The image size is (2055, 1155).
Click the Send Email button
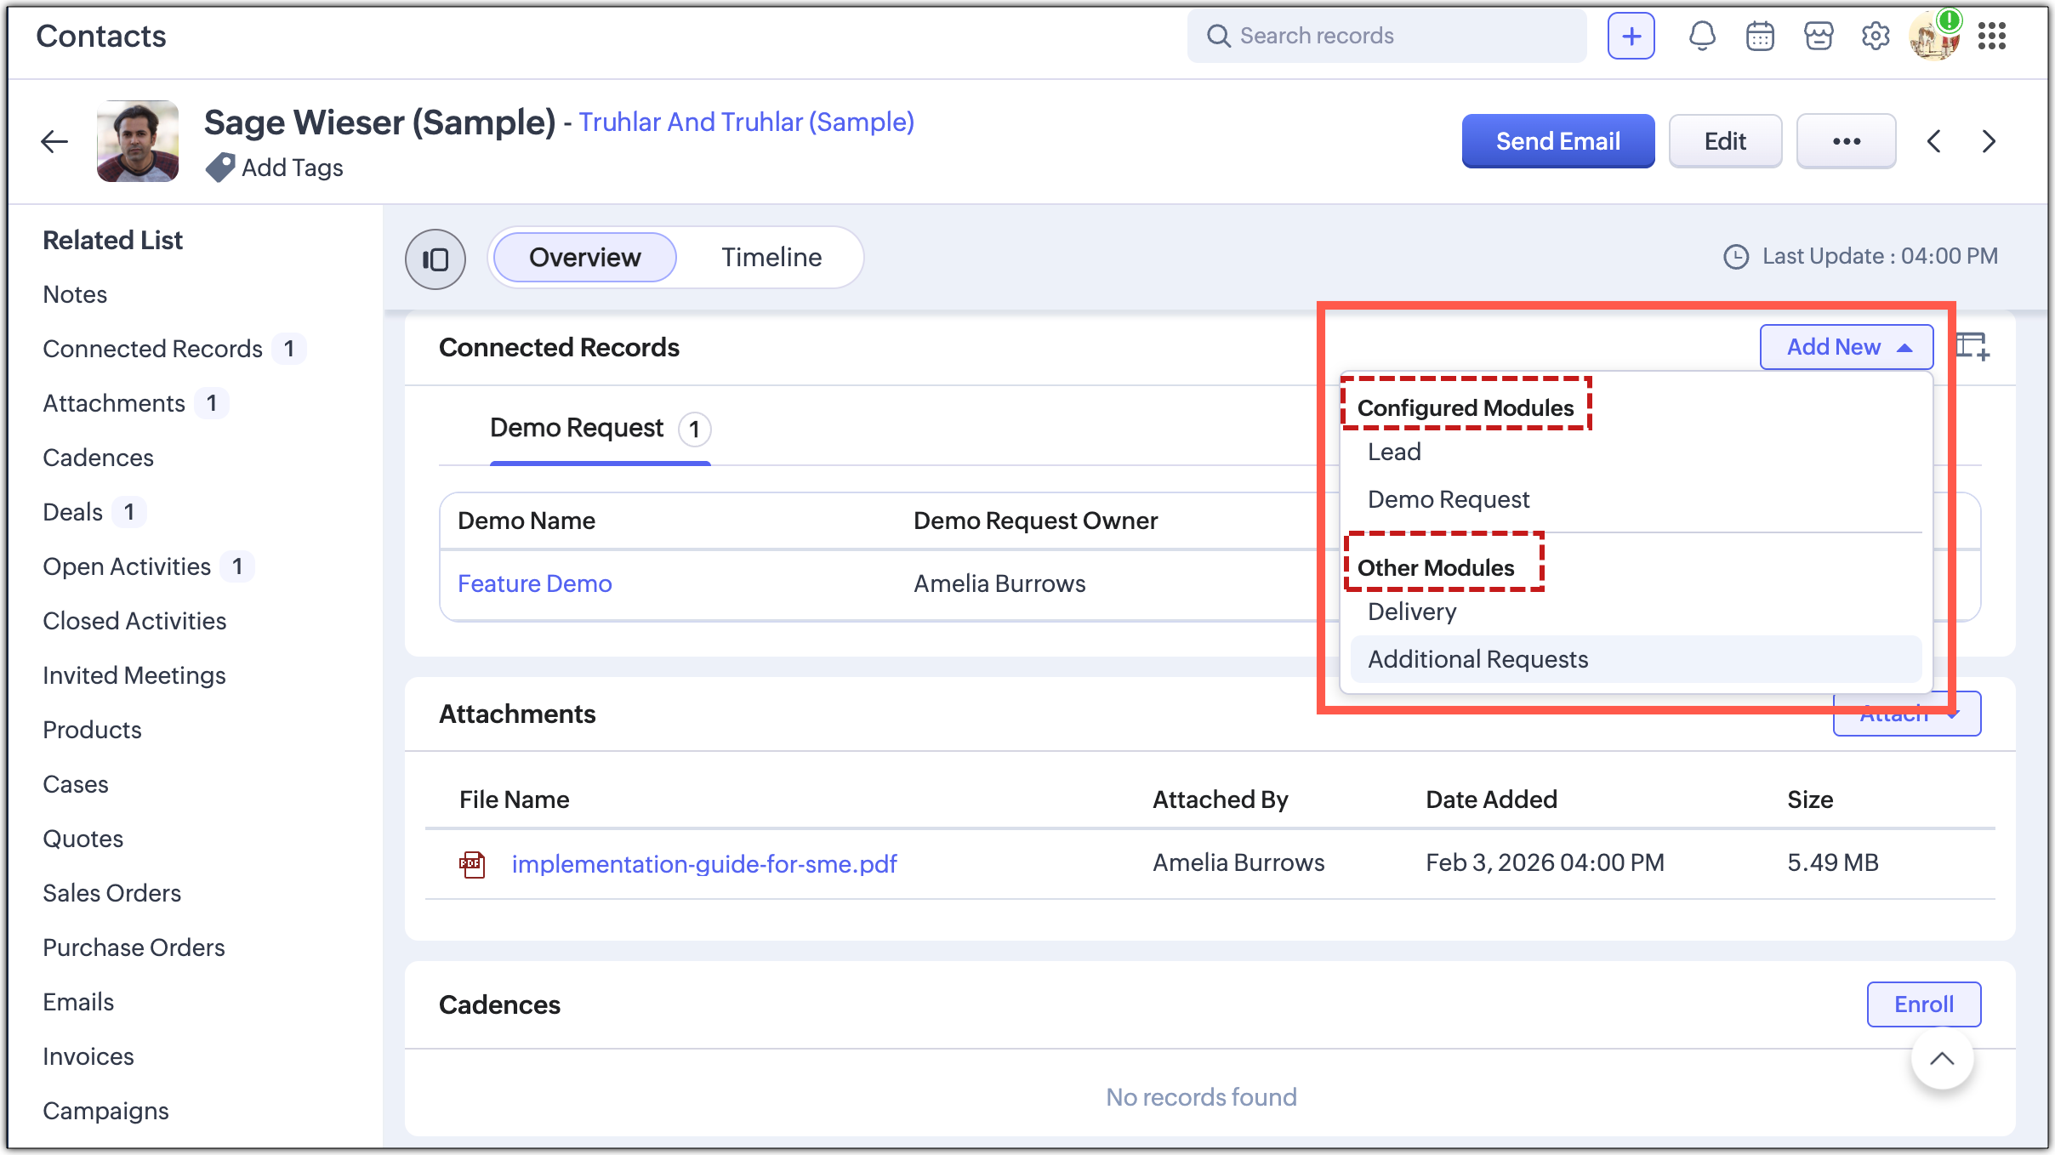pyautogui.click(x=1557, y=141)
